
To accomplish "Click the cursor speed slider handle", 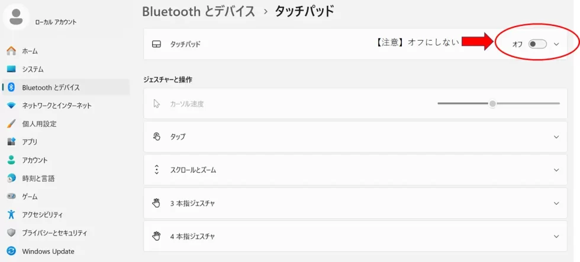I will coord(492,103).
